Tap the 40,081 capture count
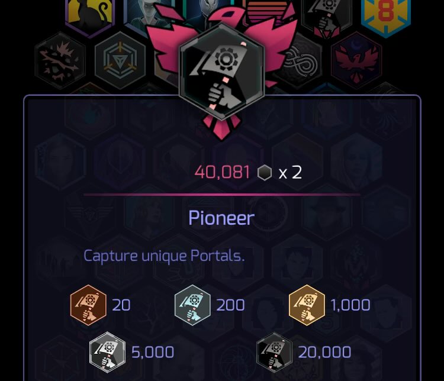Image resolution: width=444 pixels, height=381 pixels. click(x=222, y=172)
